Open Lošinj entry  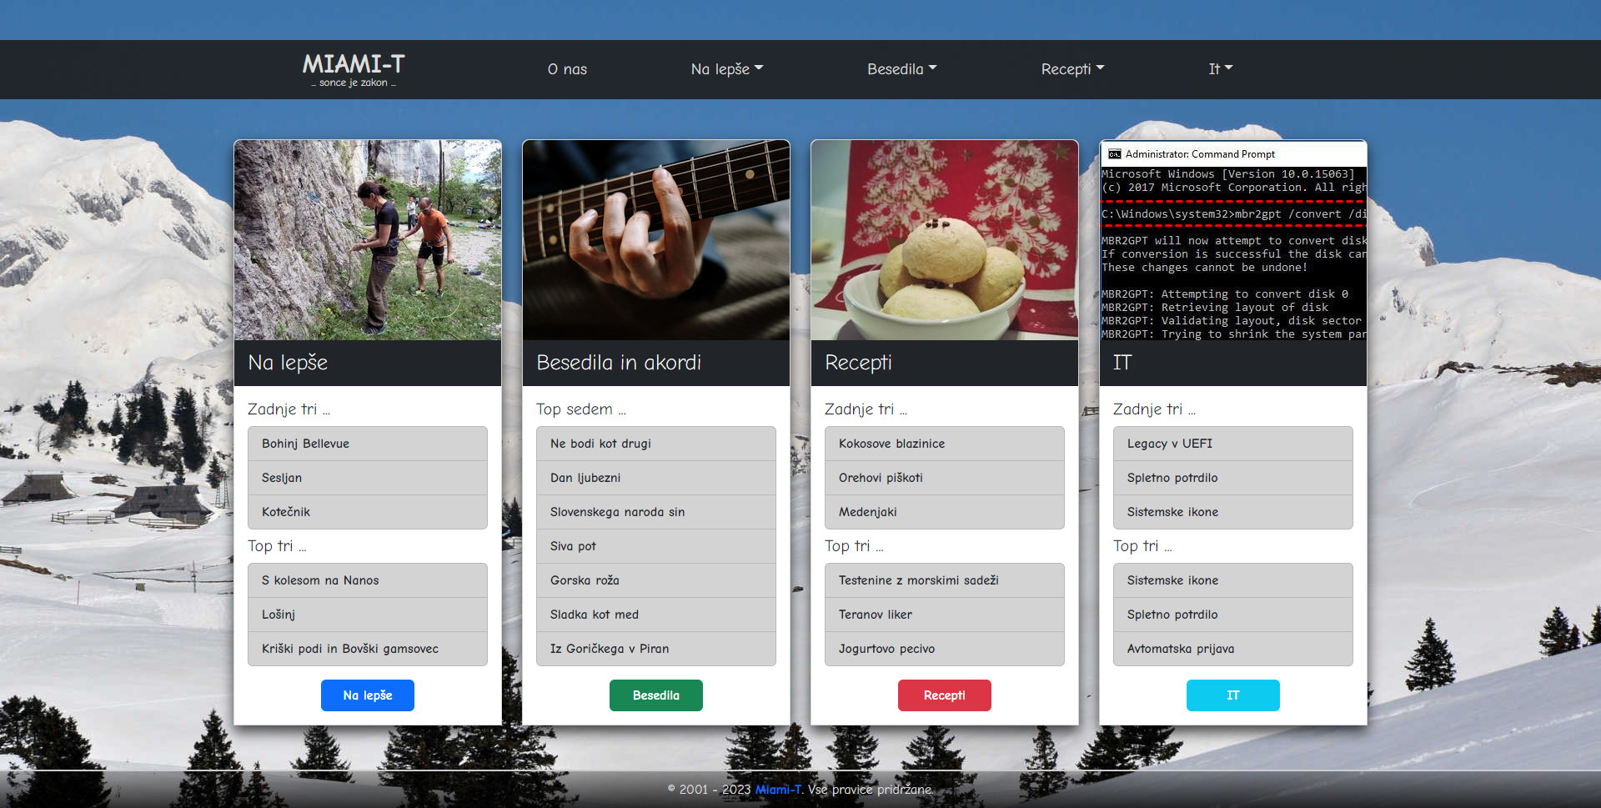click(x=368, y=615)
